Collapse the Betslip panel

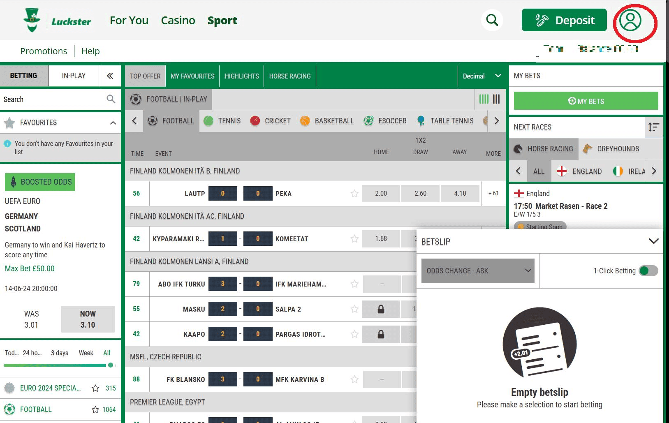[x=653, y=241]
